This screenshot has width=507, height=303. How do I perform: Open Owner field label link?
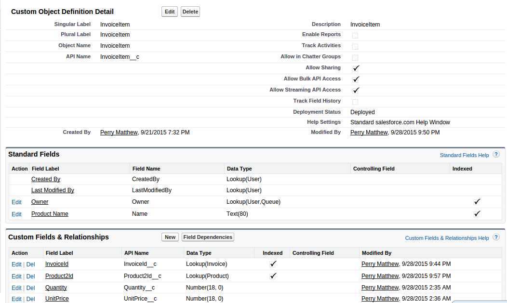pos(40,202)
